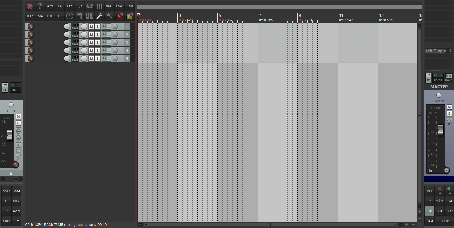Select the 1/4 grid division
Image resolution: width=454 pixels, height=228 pixels.
pyautogui.click(x=449, y=201)
